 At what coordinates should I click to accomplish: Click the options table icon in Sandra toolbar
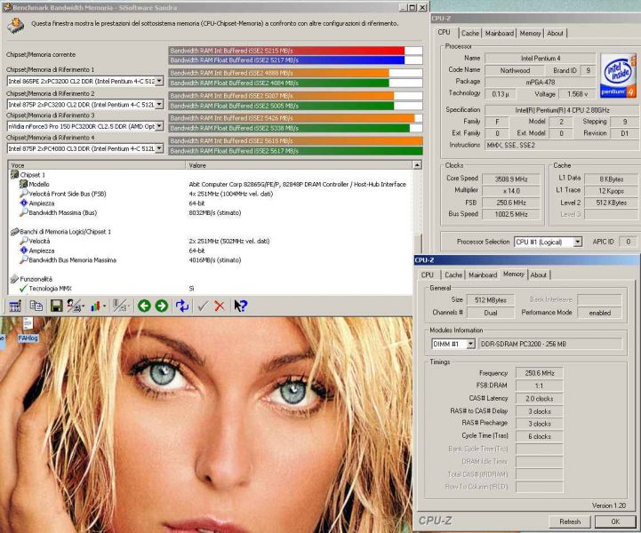coord(15,306)
